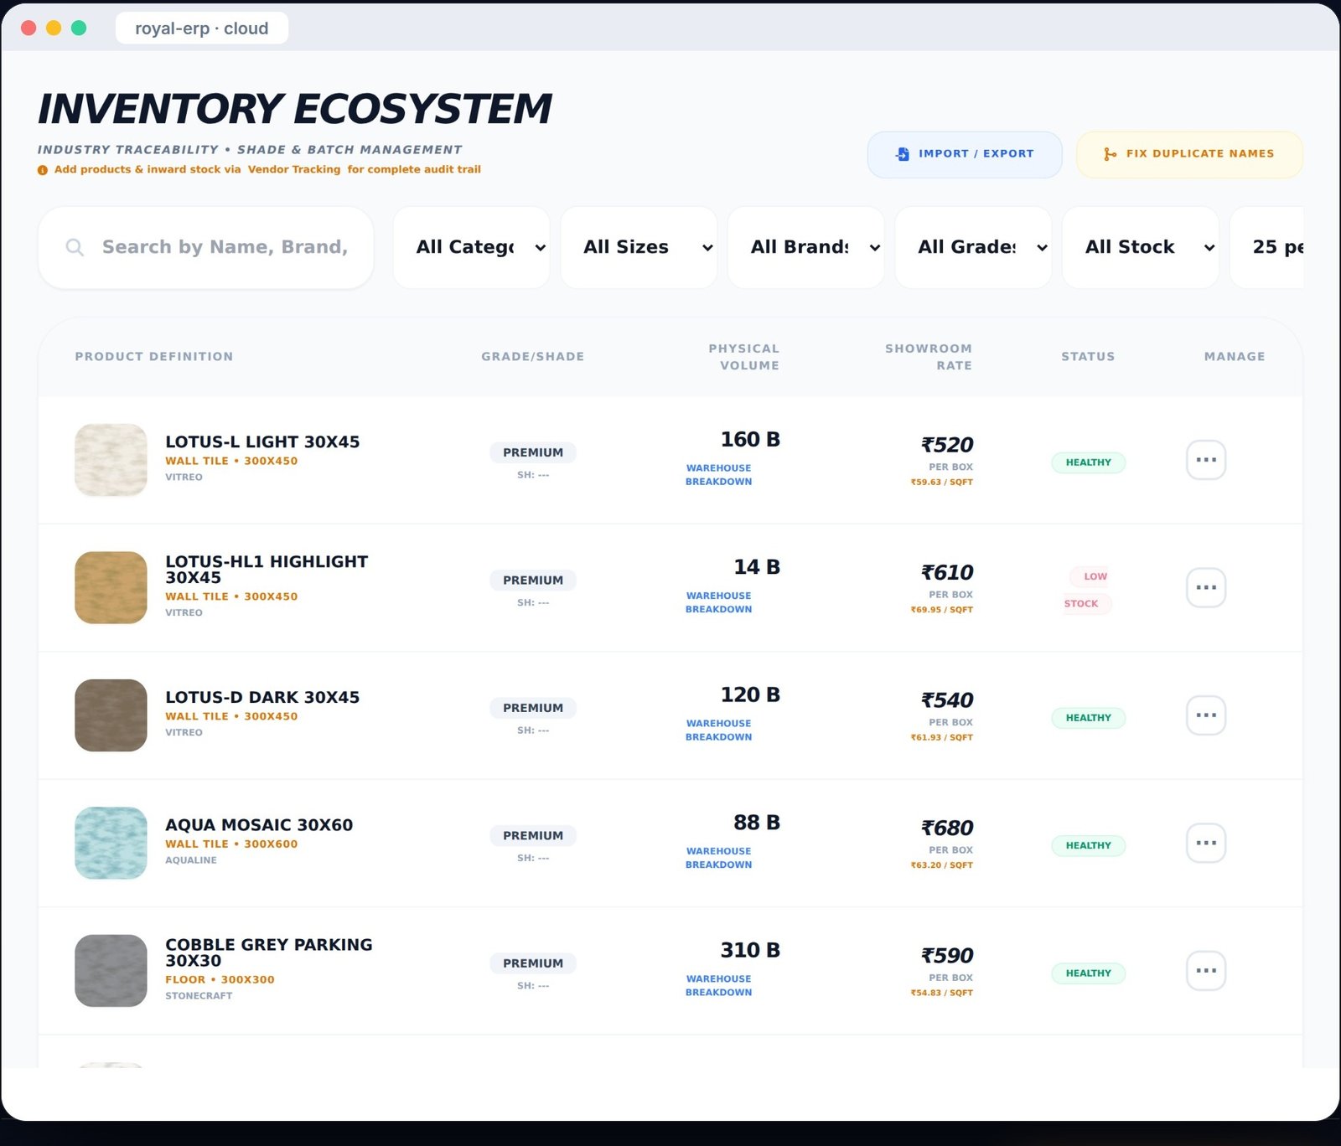This screenshot has height=1146, width=1341.
Task: Click the orange info icon by audit trail note
Action: (x=43, y=170)
